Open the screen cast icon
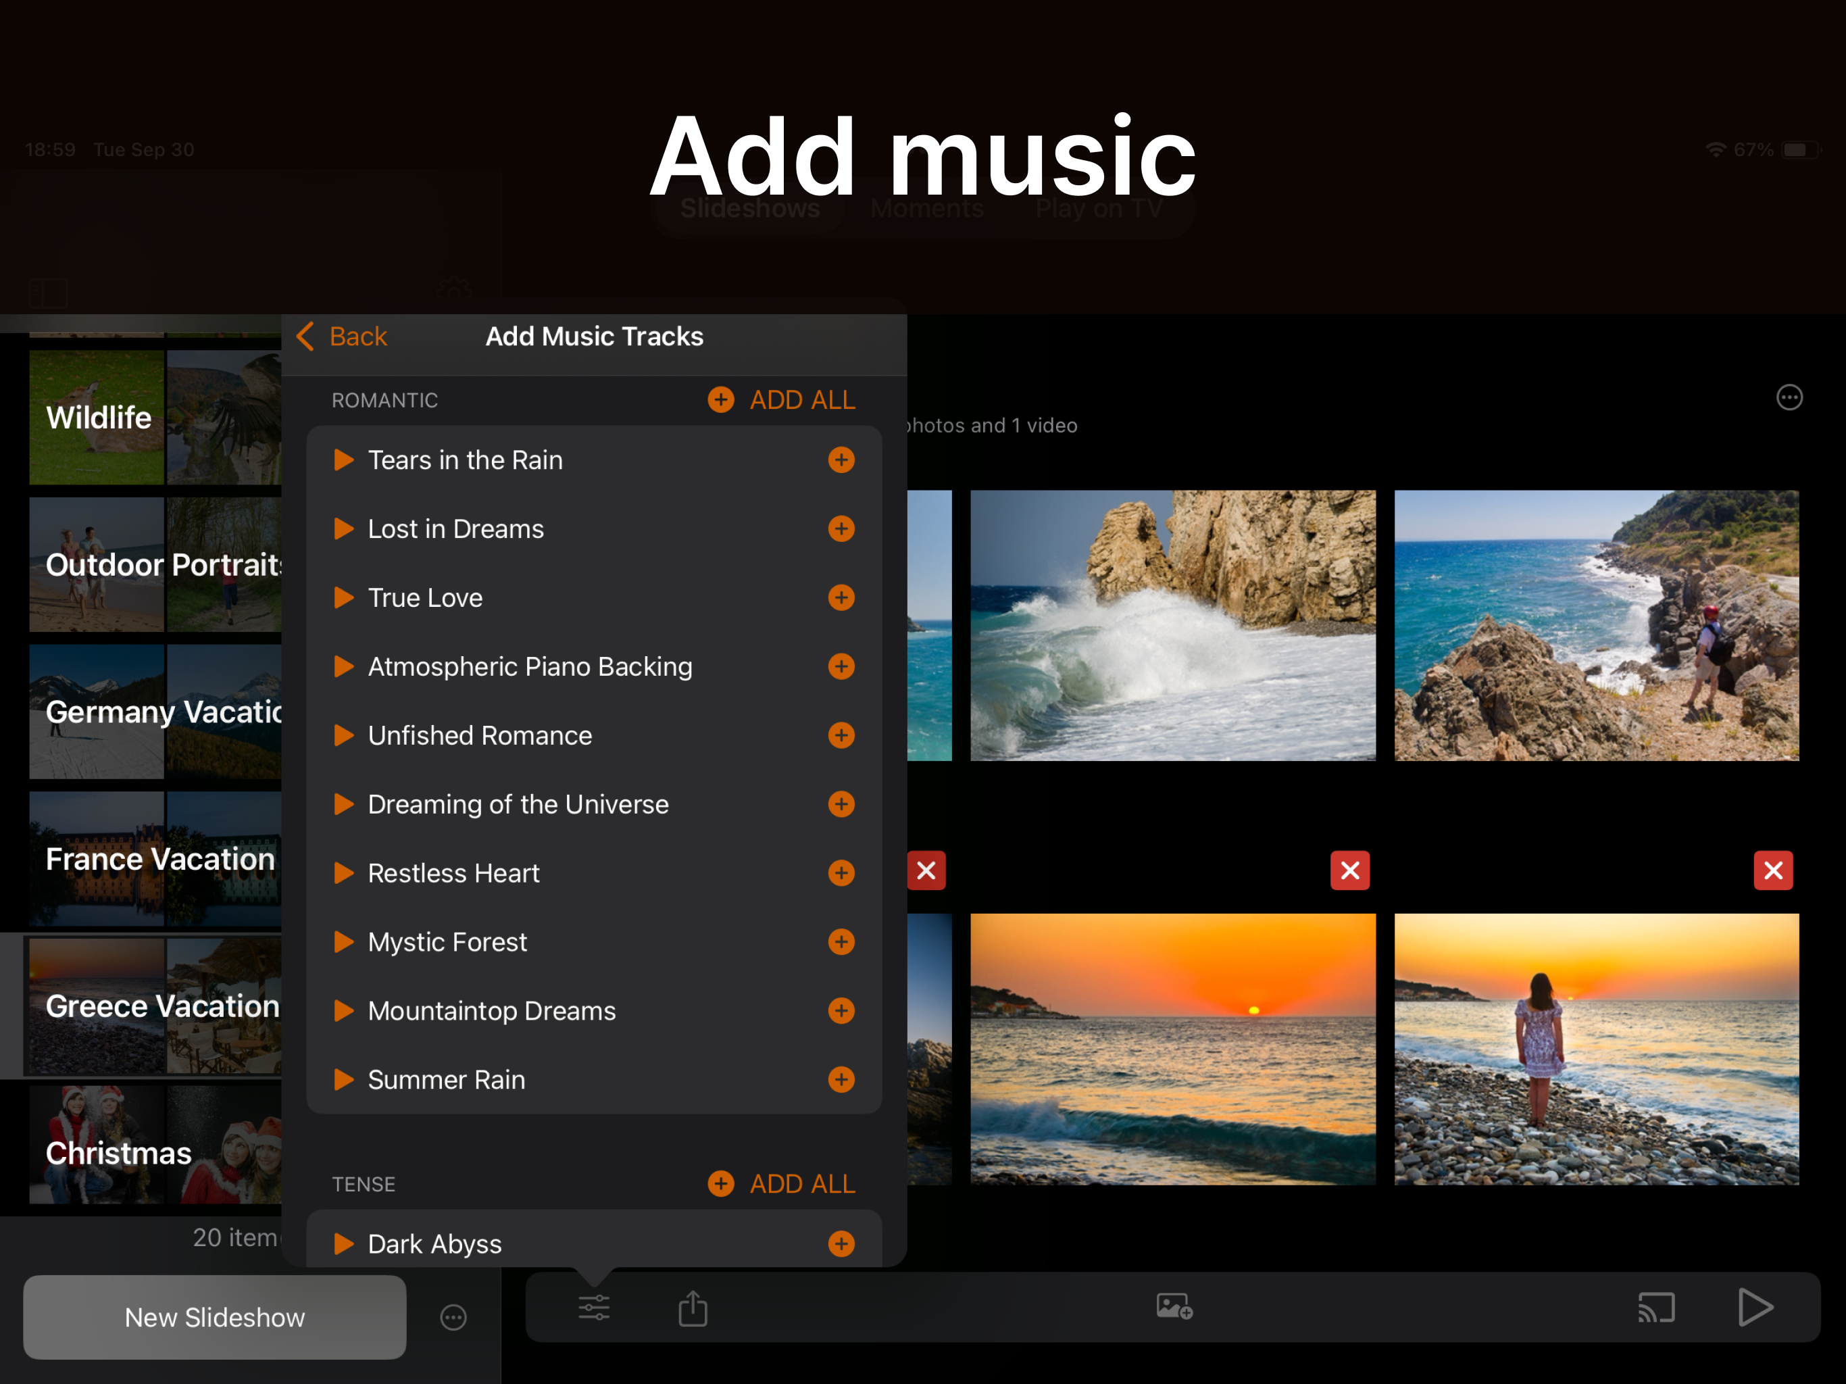 1655,1308
